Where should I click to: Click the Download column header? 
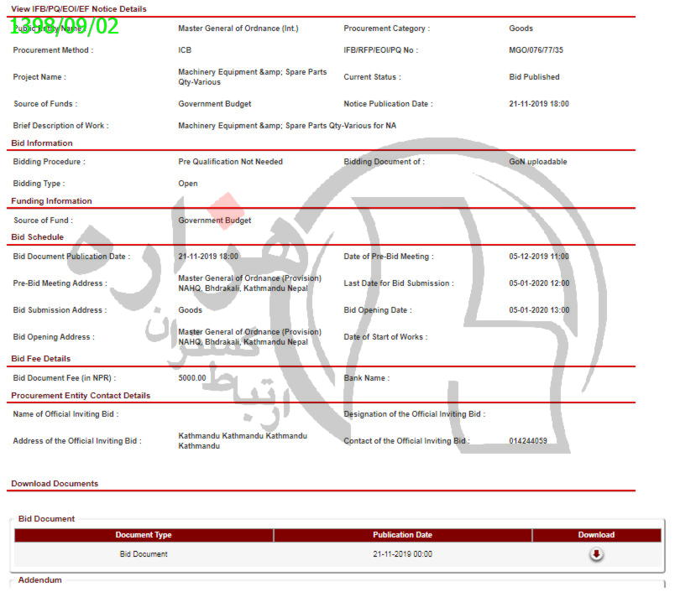(596, 535)
